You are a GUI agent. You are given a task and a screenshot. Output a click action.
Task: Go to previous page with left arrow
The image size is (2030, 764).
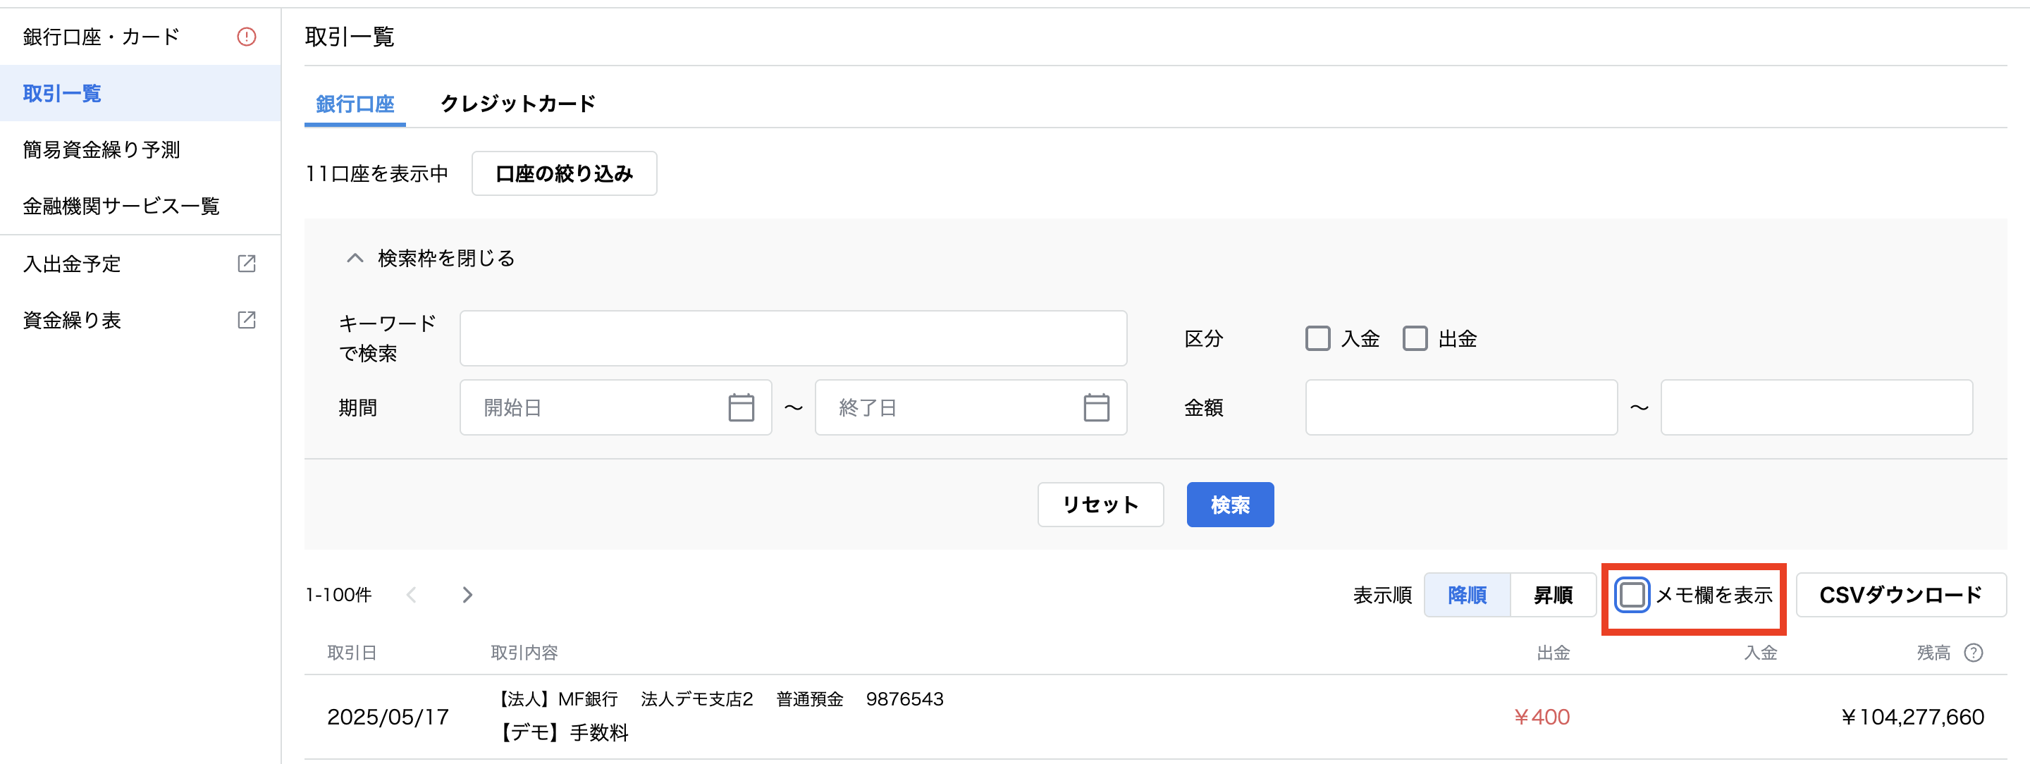pos(412,595)
